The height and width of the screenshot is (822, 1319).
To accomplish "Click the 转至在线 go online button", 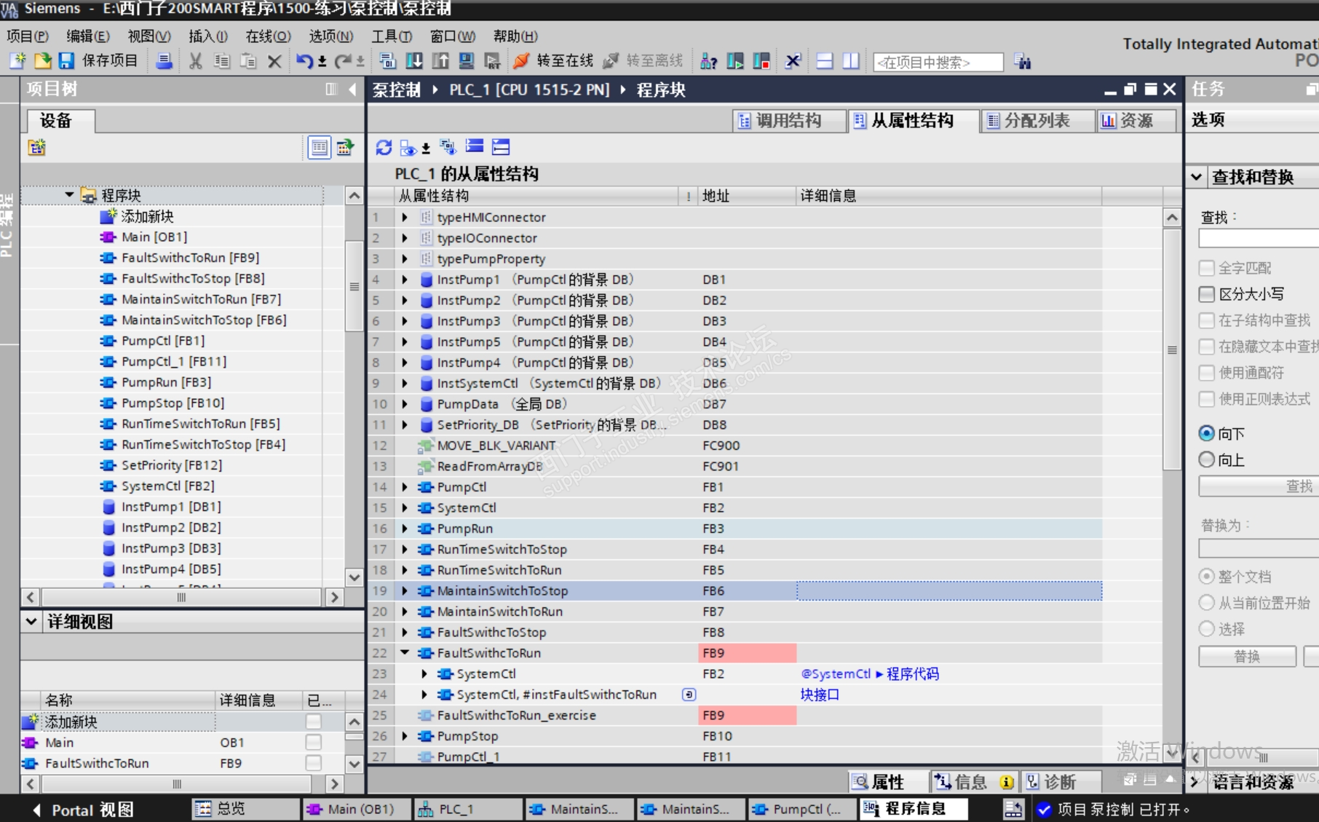I will [553, 61].
